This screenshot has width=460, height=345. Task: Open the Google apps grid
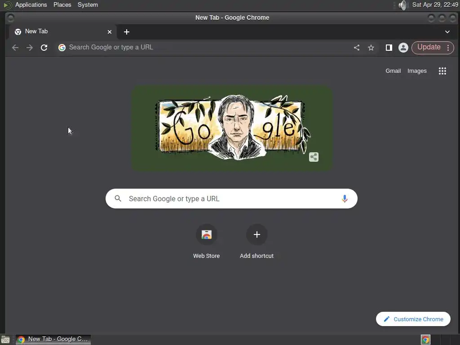tap(442, 71)
